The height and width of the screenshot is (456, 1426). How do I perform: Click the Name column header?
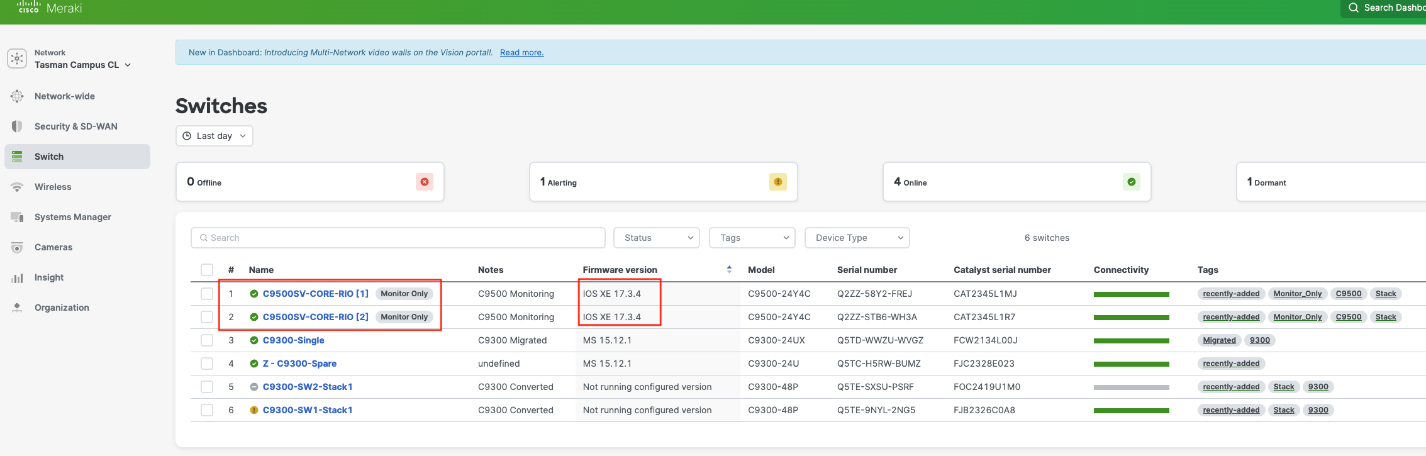261,270
